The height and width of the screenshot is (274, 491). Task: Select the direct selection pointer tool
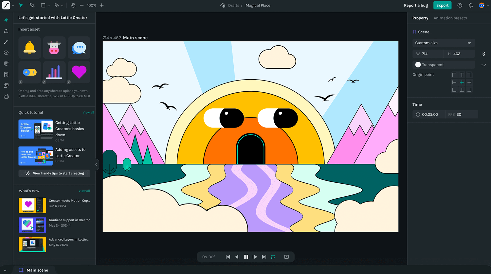click(32, 5)
